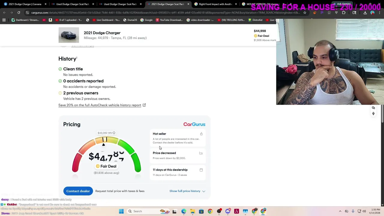Open the red app icon next to Discord
The image size is (384, 216).
tap(236, 211)
